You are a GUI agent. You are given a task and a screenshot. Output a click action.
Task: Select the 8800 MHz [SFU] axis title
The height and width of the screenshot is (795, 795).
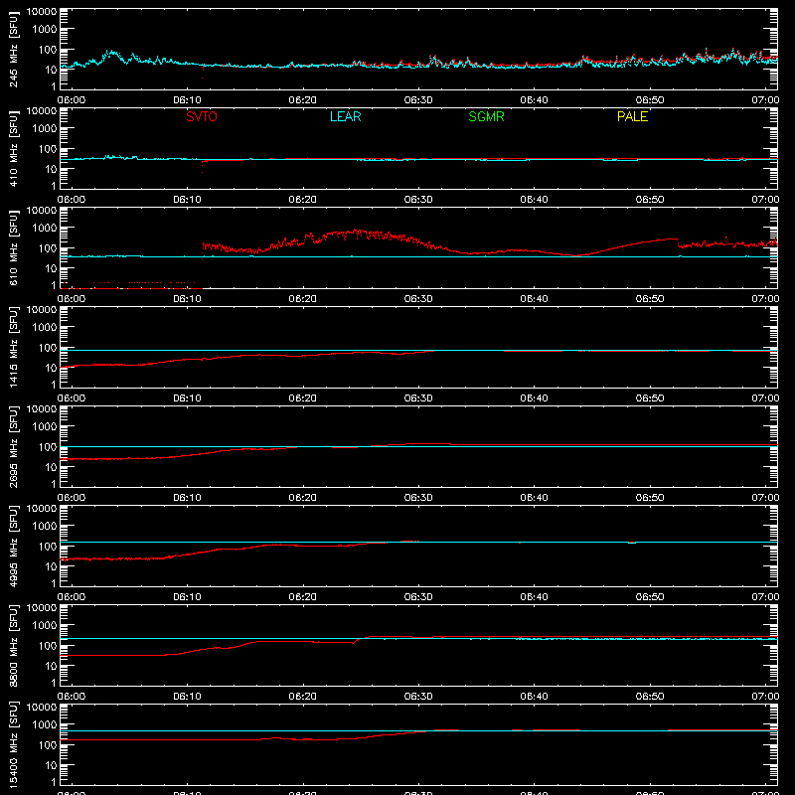[13, 645]
